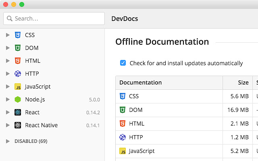Maximize window with green button
The image size is (258, 161).
pos(22,4)
